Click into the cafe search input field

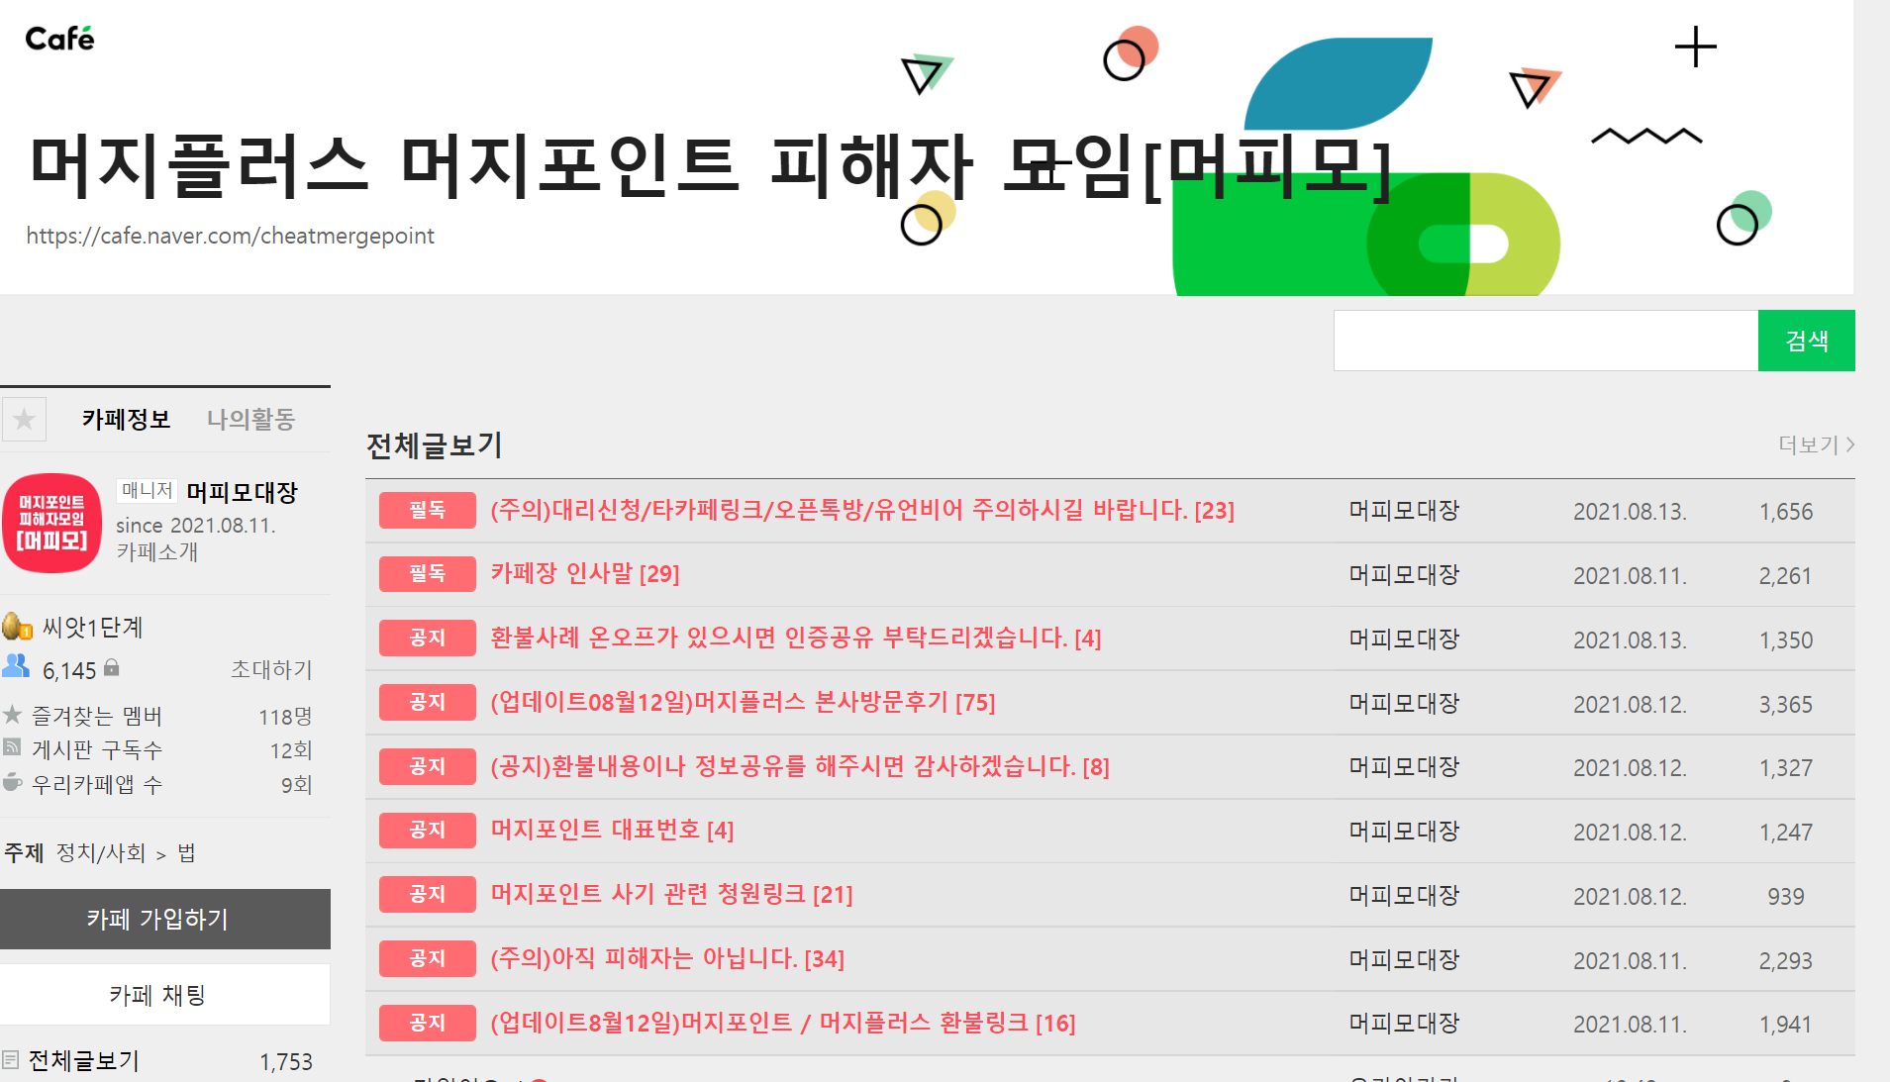(1545, 341)
